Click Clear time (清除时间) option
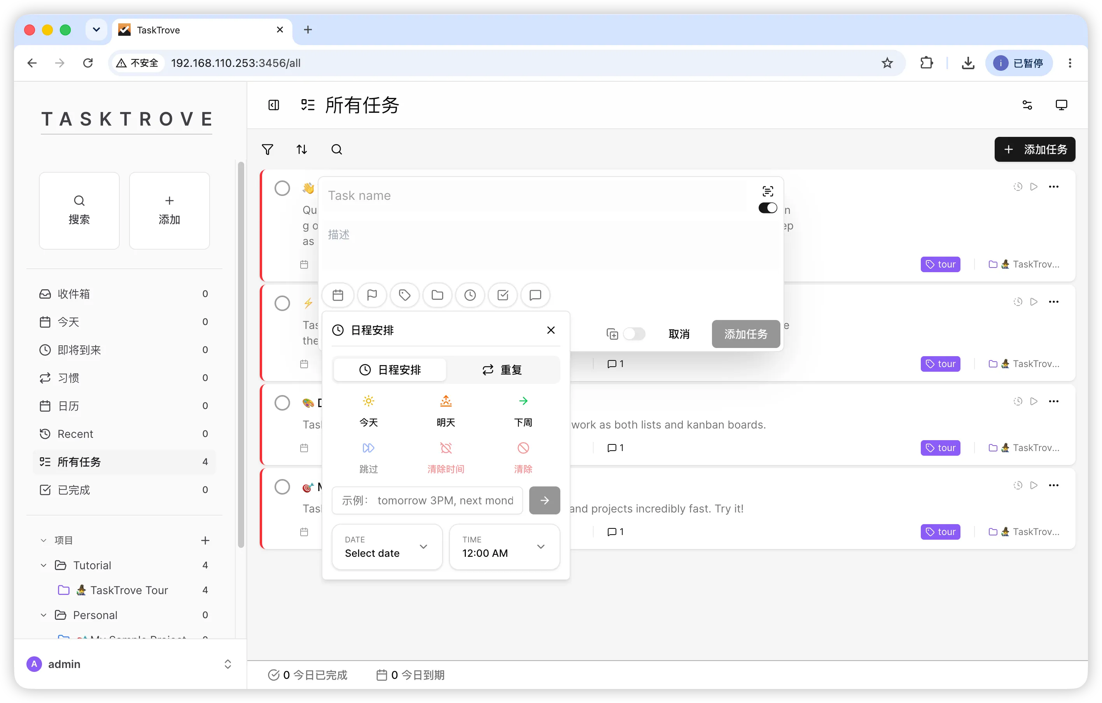 pos(446,457)
